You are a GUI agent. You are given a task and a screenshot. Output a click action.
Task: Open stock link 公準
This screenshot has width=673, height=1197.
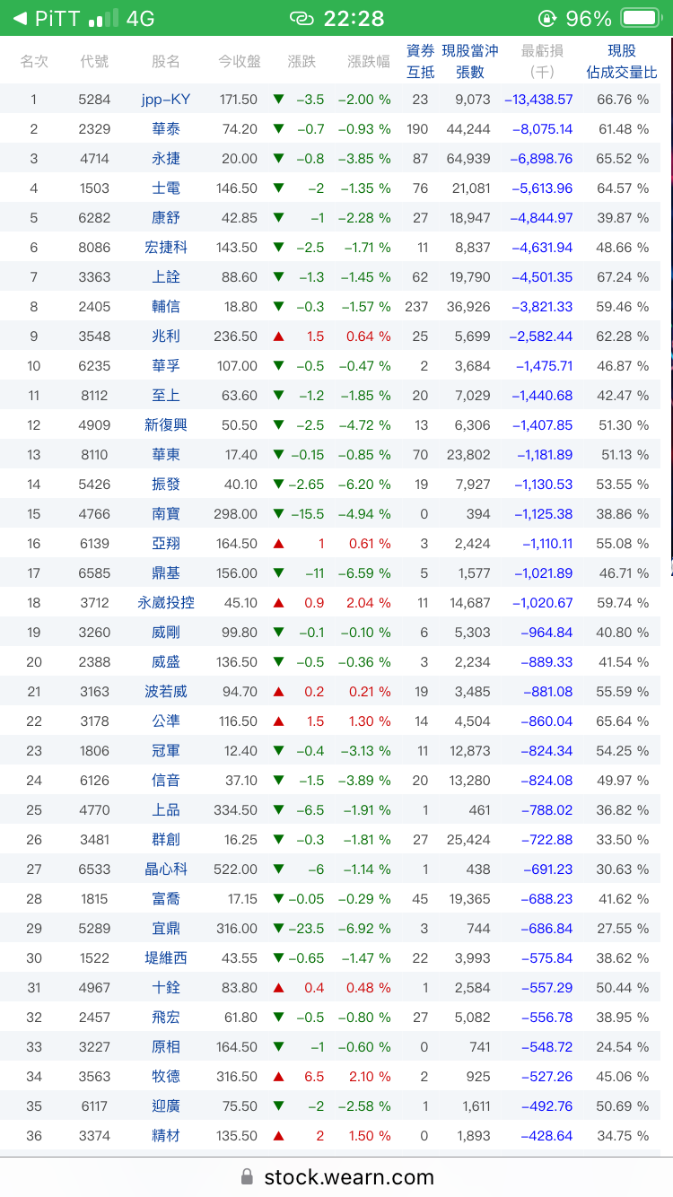pos(166,721)
